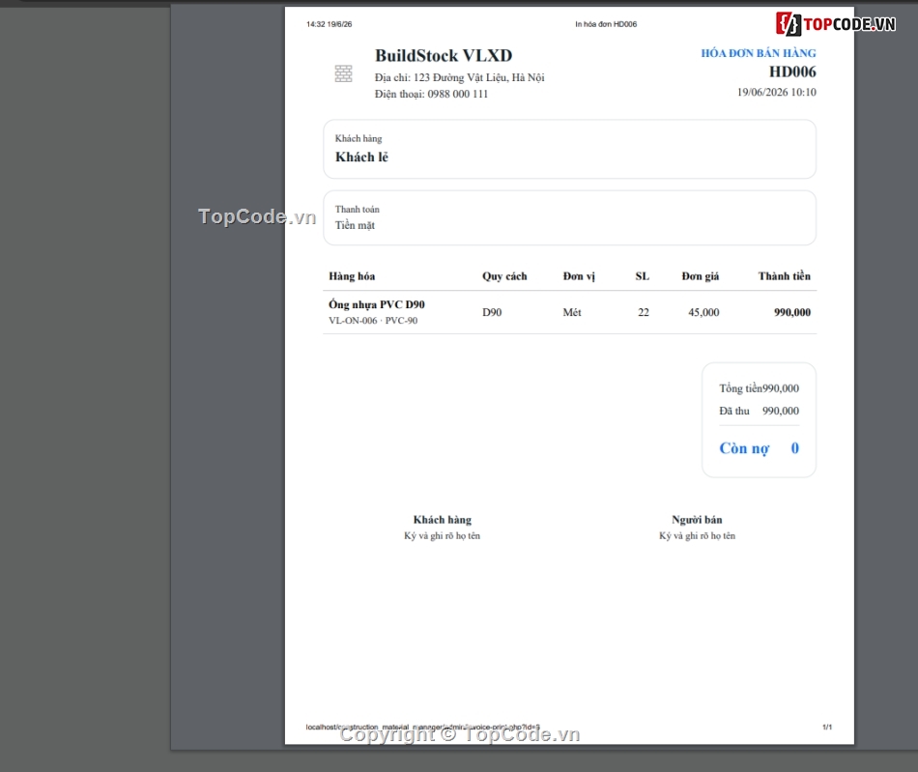Click the 'Tổng tiền' total row
Screen dimensions: 918x772
(759, 388)
